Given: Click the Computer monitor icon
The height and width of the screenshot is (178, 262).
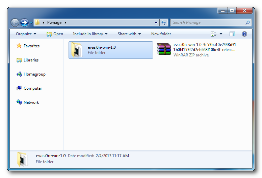Looking at the screenshot, I should click(x=19, y=88).
